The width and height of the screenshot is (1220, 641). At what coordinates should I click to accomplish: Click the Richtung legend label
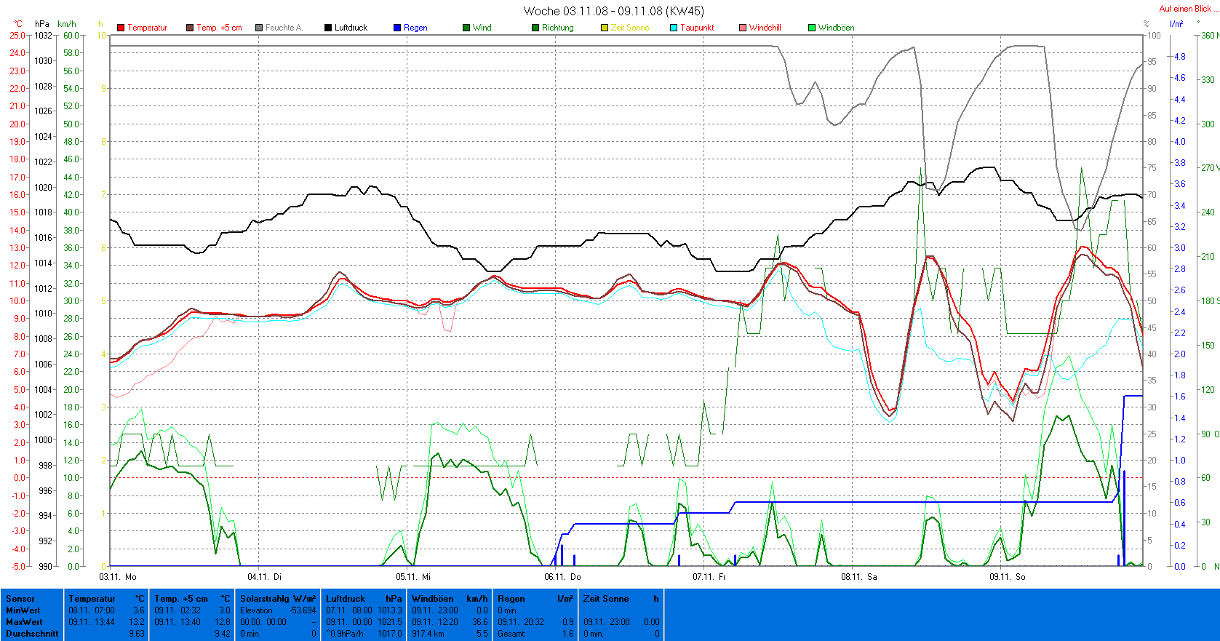click(557, 28)
